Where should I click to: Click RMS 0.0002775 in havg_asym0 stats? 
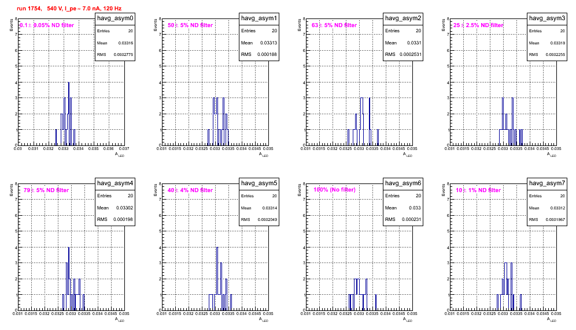coord(115,55)
